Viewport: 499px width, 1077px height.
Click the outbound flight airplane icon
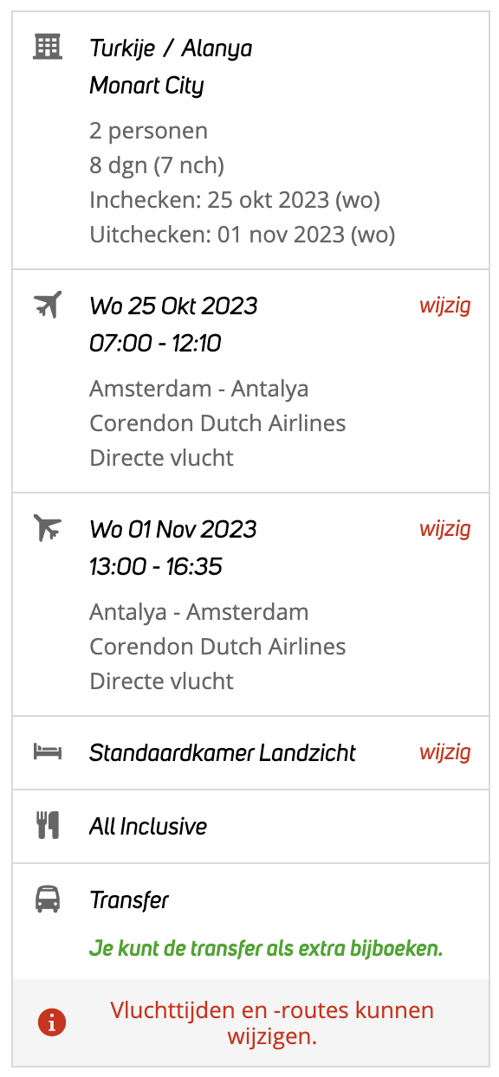(x=48, y=305)
